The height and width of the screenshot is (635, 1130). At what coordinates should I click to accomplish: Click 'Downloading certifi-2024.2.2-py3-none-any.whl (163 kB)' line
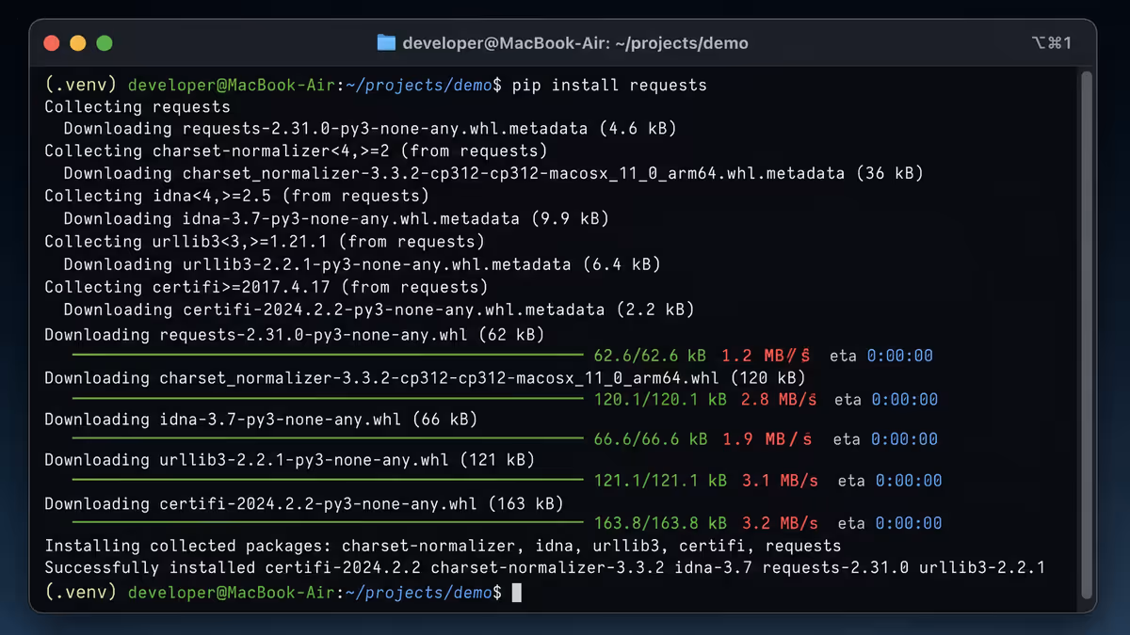(304, 504)
